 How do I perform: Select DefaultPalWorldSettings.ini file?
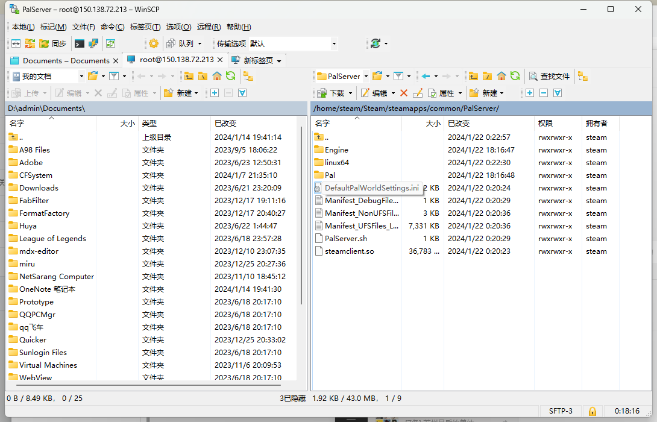point(372,187)
